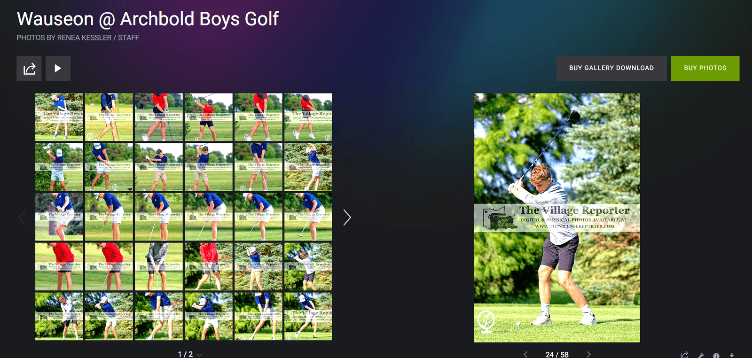Image resolution: width=752 pixels, height=358 pixels.
Task: Go to the previous thumbnail page arrow
Action: coord(22,217)
